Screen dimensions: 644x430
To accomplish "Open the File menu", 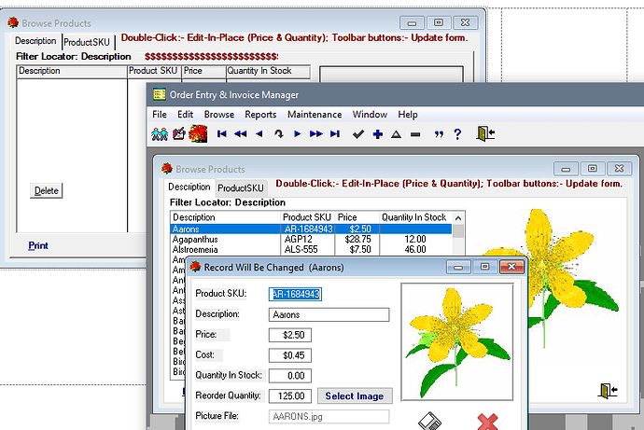I will [160, 115].
